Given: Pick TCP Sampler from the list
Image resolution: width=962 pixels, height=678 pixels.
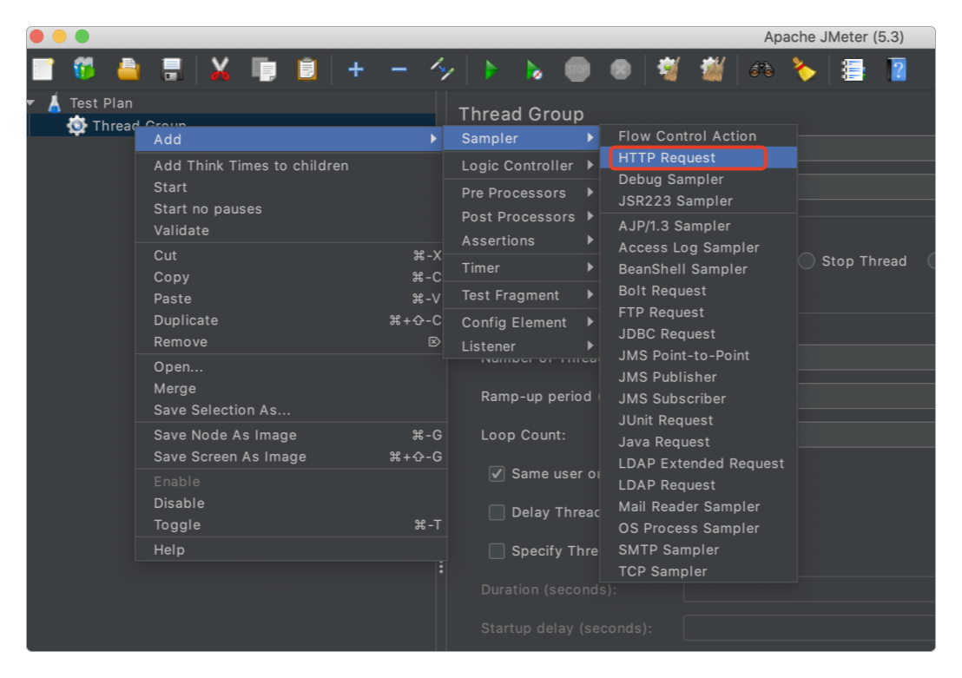Looking at the screenshot, I should coord(699,571).
